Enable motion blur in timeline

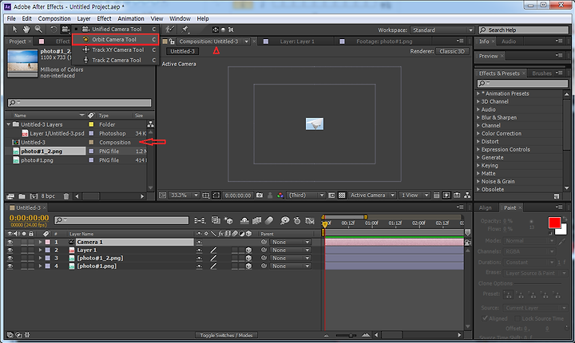click(x=269, y=221)
